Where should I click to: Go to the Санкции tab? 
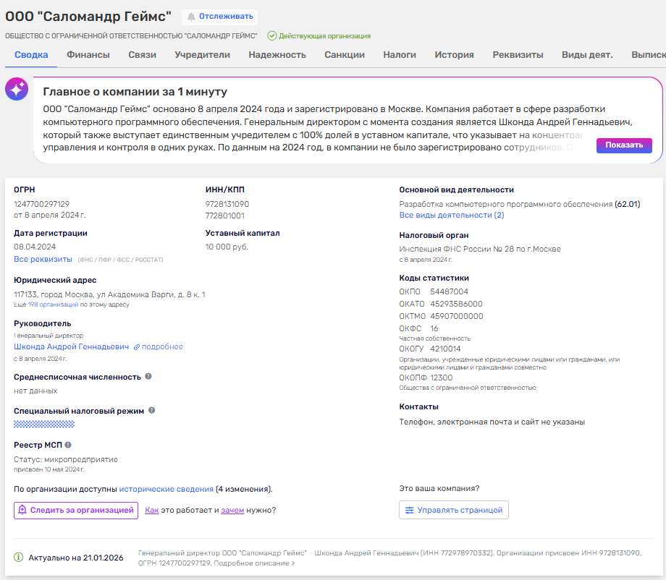click(x=345, y=54)
